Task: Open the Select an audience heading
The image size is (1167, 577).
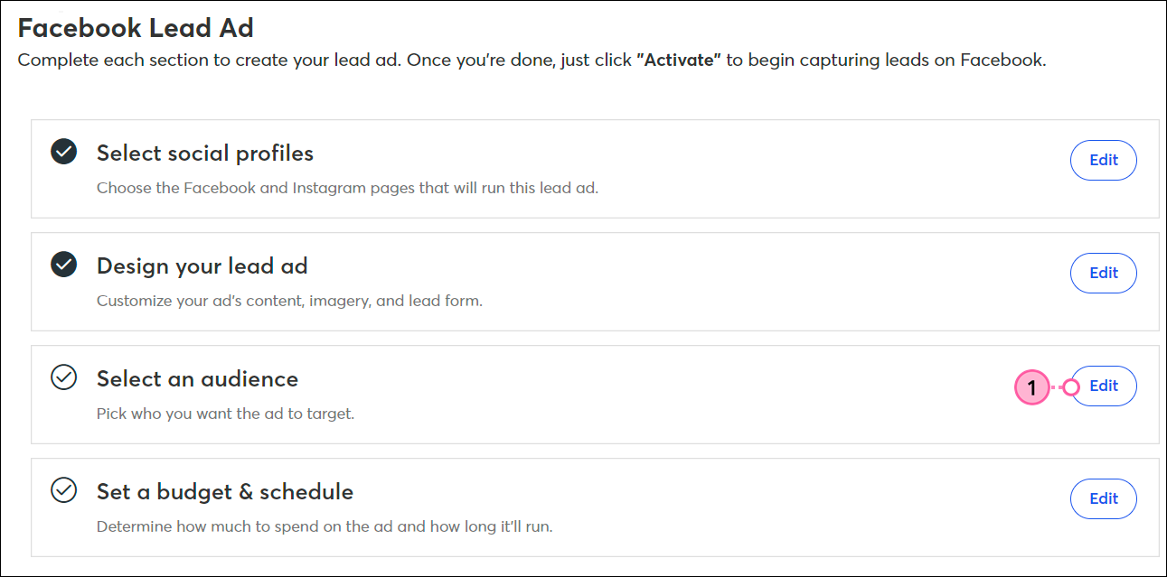Action: (197, 379)
